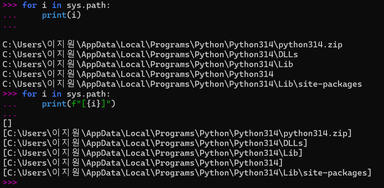Click the unbracketed python314.zip path line
The image size is (384, 188).
[172, 45]
